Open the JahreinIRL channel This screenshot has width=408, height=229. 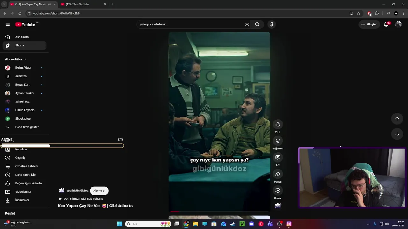tap(24, 102)
